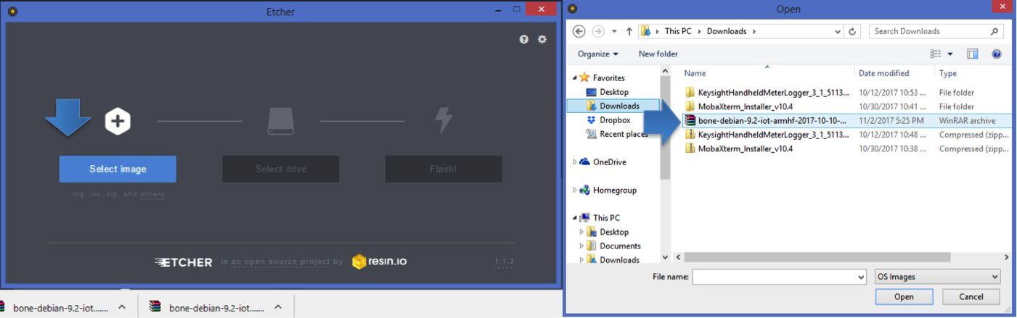Go up one folder level arrow
This screenshot has width=1017, height=318.
coord(629,32)
